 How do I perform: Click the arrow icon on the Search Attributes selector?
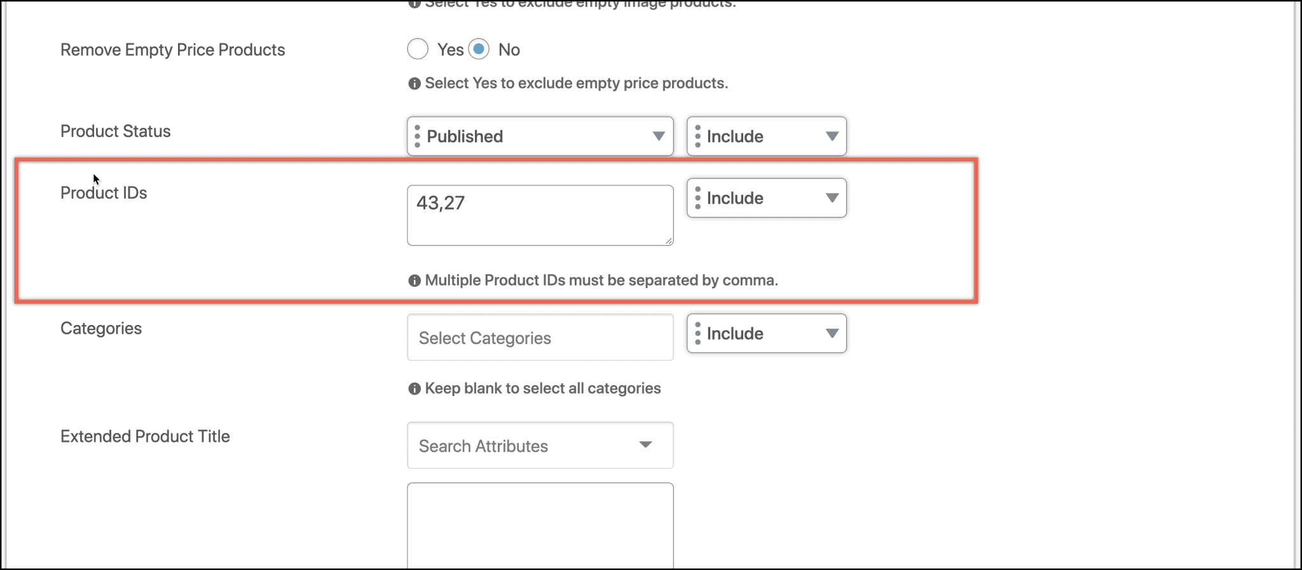tap(647, 445)
